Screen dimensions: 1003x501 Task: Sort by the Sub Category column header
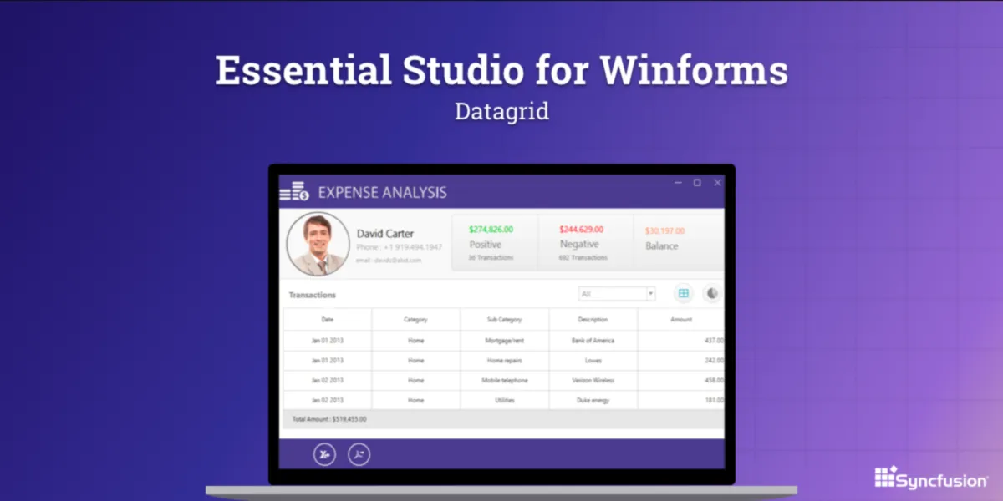click(505, 319)
